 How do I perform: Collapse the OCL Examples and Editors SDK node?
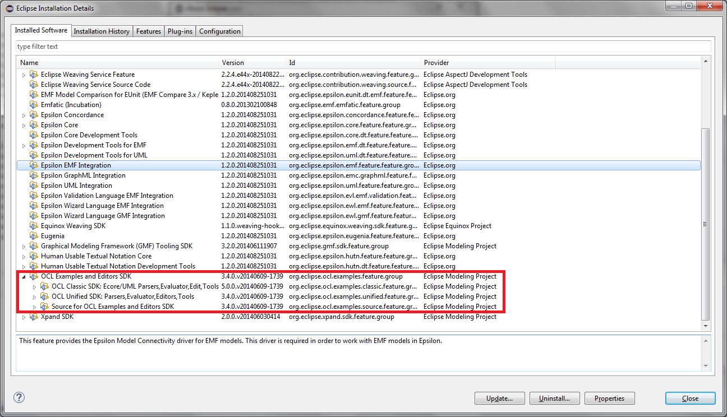(24, 276)
